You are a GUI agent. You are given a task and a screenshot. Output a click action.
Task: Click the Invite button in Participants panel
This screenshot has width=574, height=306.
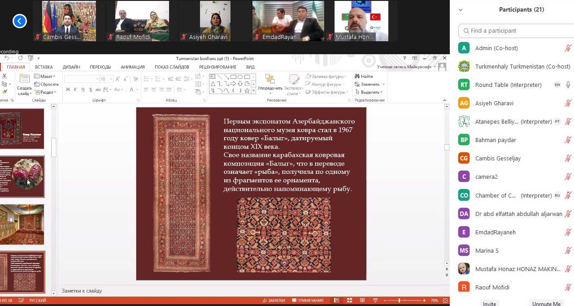point(489,303)
